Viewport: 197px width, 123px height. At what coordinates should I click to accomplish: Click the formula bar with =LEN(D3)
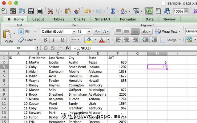pos(134,48)
